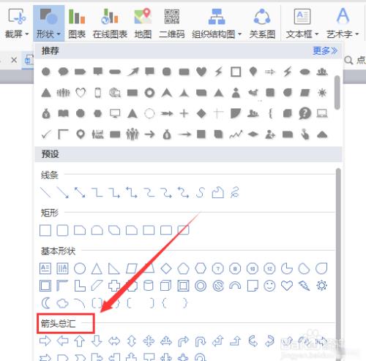
Task: Close the document tab with X
Action: point(14,60)
